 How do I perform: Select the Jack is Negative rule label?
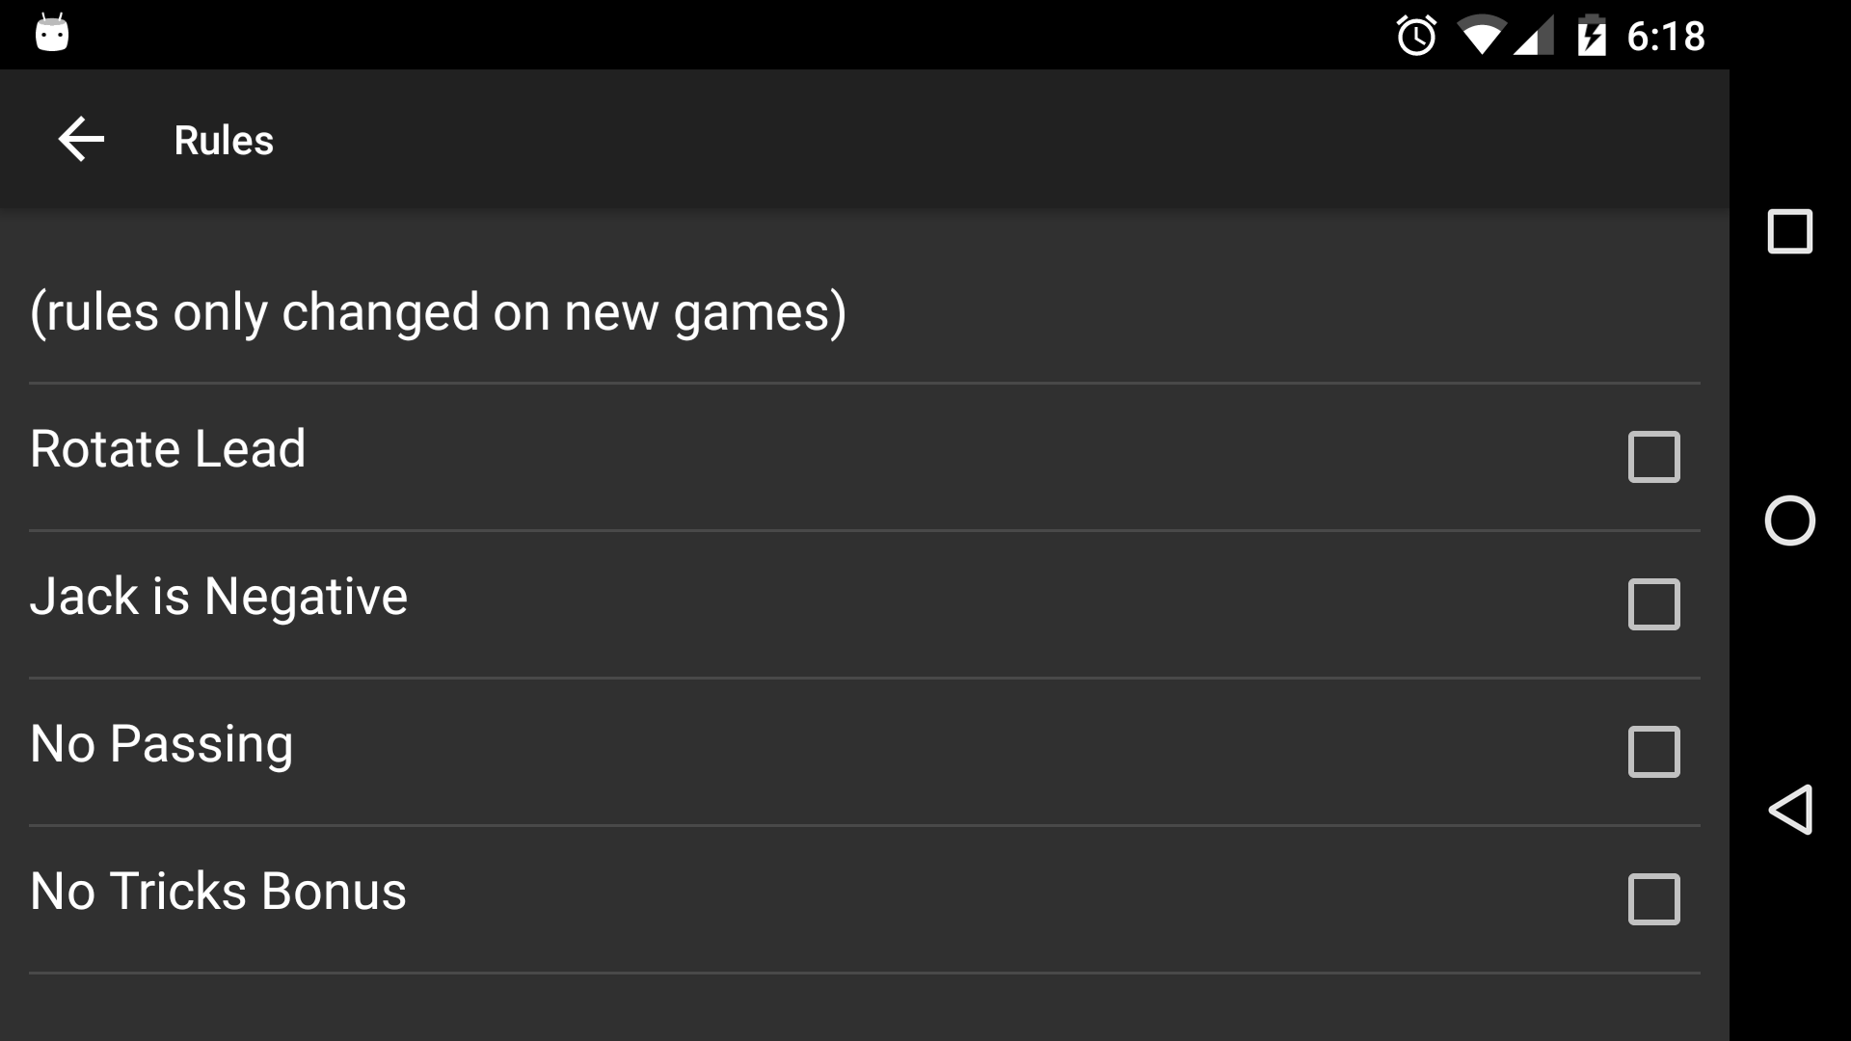pos(219,597)
